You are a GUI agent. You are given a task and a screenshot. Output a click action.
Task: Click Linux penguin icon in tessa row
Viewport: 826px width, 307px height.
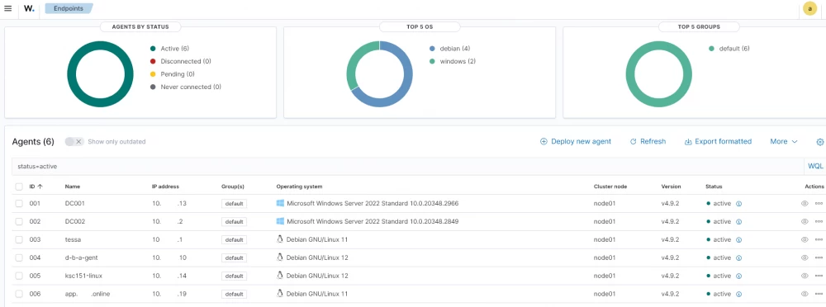[280, 239]
